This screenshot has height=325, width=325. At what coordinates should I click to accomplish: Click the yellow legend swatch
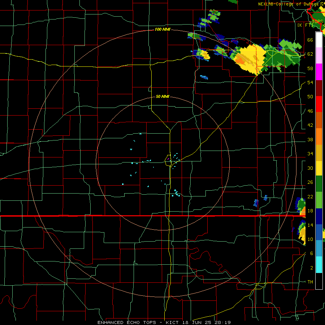[319, 168]
